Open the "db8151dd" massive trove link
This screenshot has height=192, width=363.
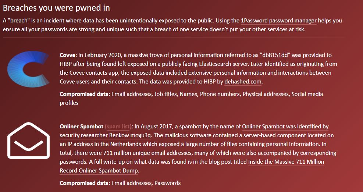[207, 55]
